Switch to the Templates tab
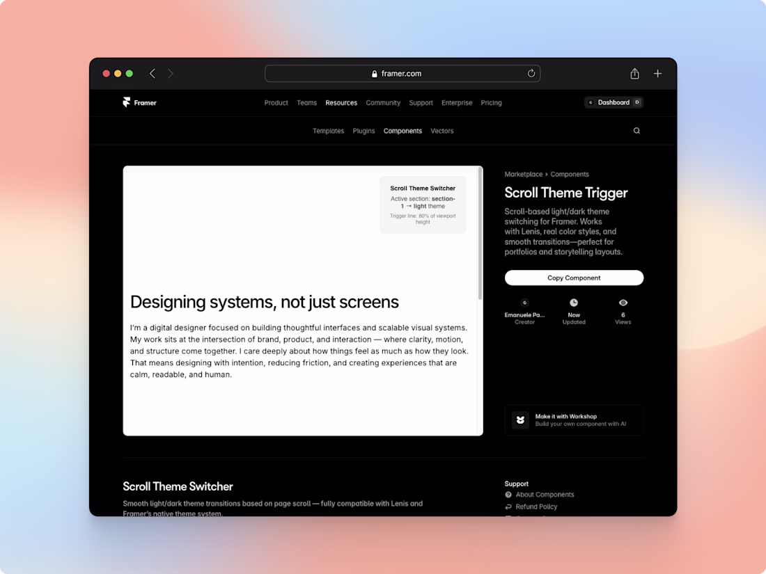Screen dimensions: 766x574 [x=328, y=131]
